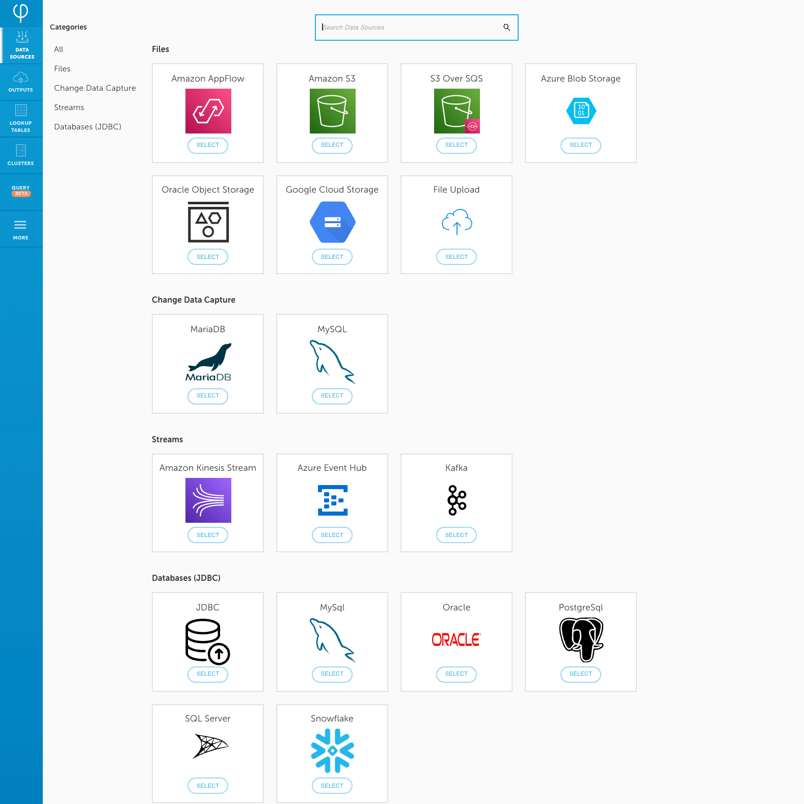
Task: Click the Amazon Kinesis Stream title
Action: pyautogui.click(x=208, y=468)
